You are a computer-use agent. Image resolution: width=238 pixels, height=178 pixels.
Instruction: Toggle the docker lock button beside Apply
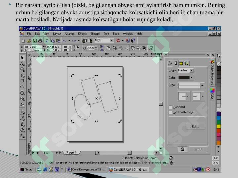coord(182,149)
